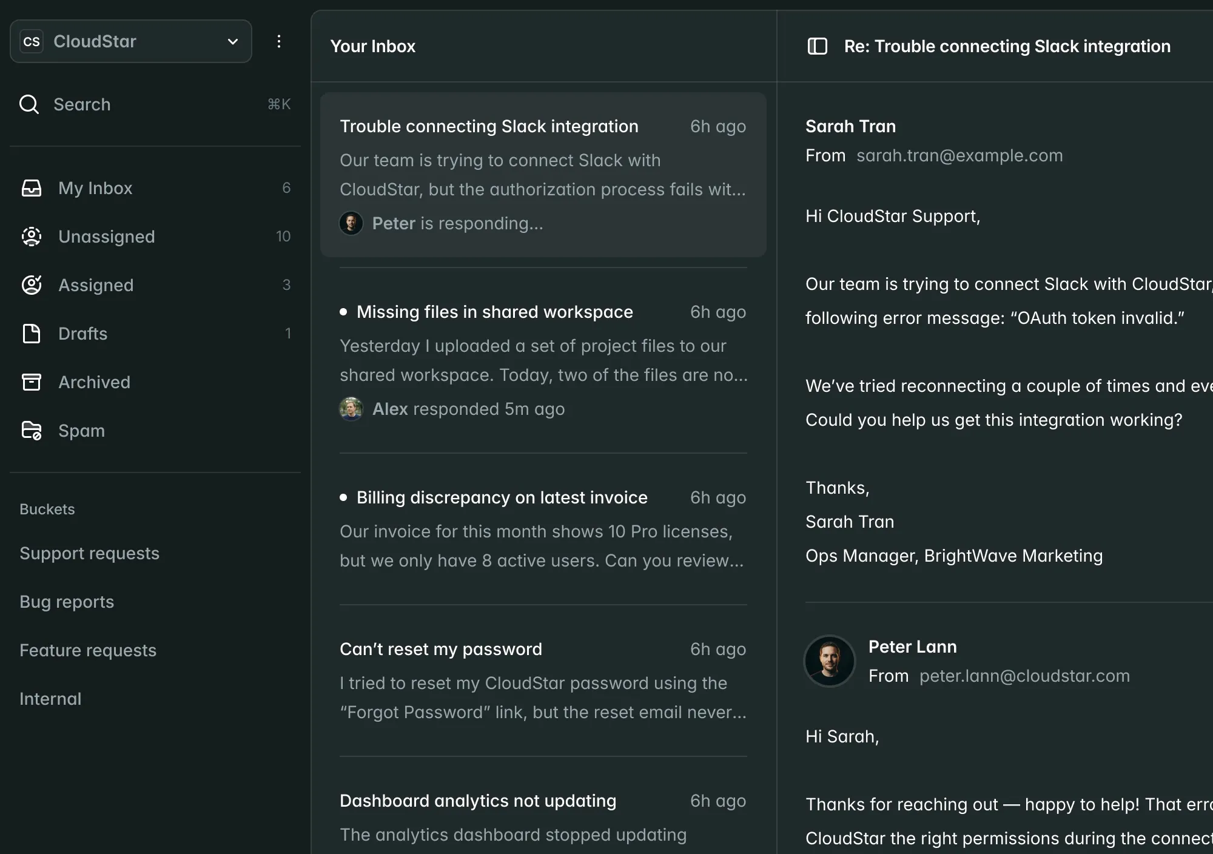
Task: Open the Internal bucket
Action: (x=50, y=699)
